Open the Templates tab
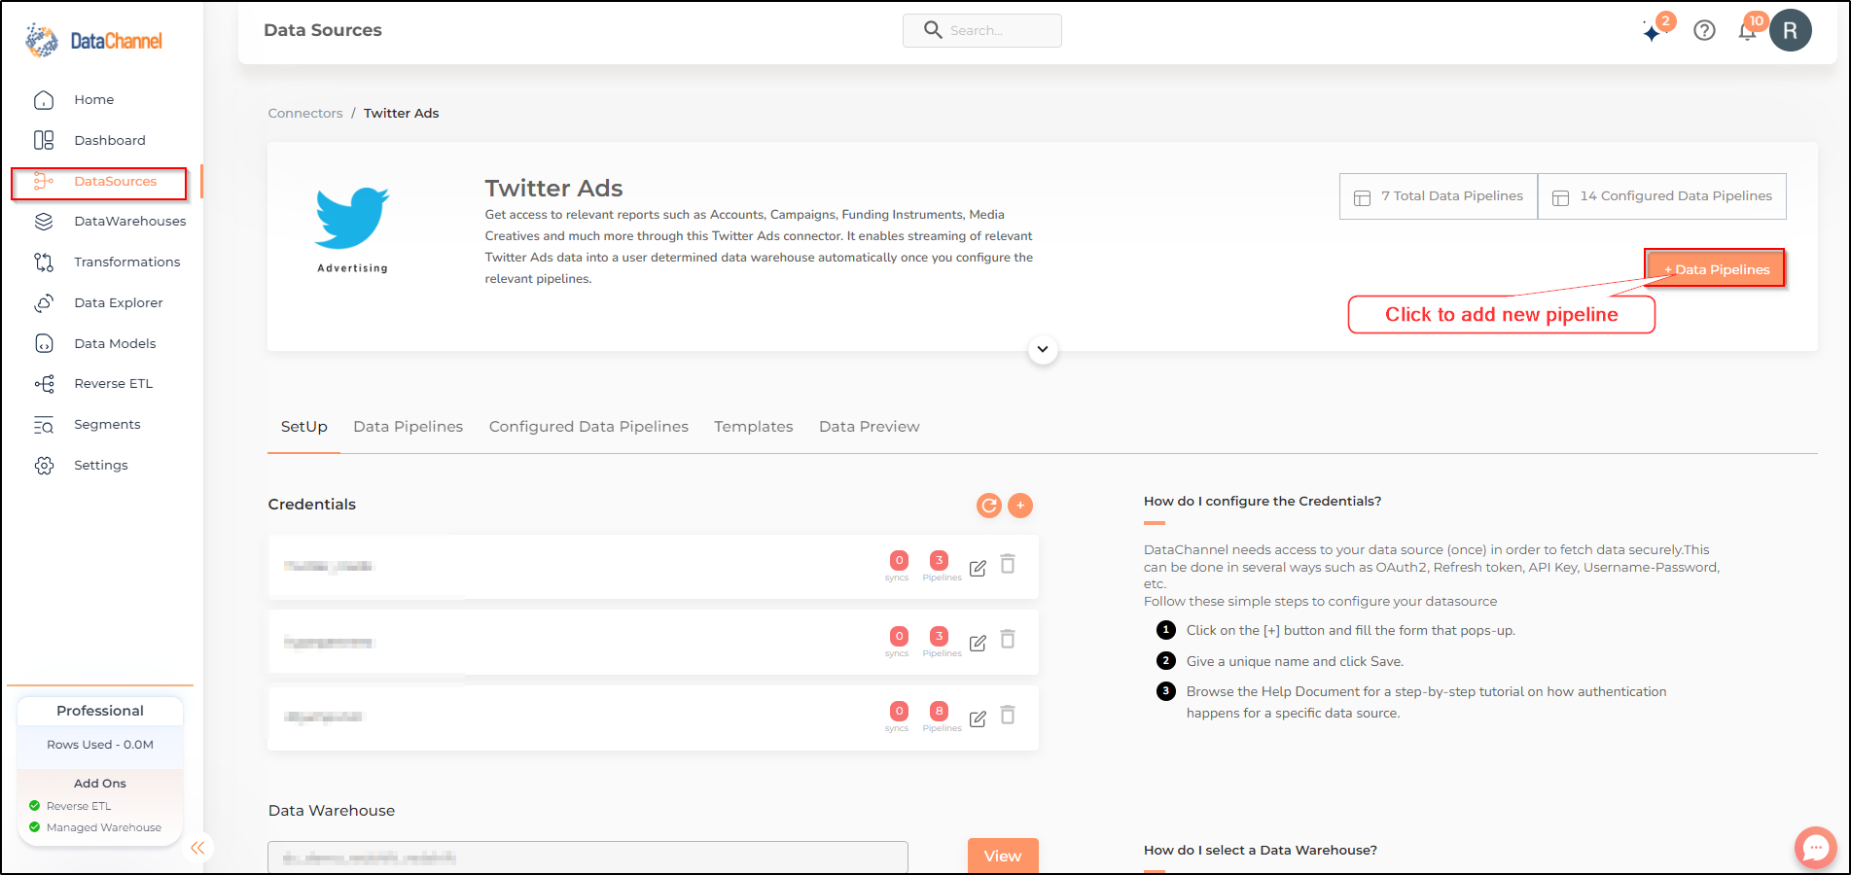 tap(754, 427)
